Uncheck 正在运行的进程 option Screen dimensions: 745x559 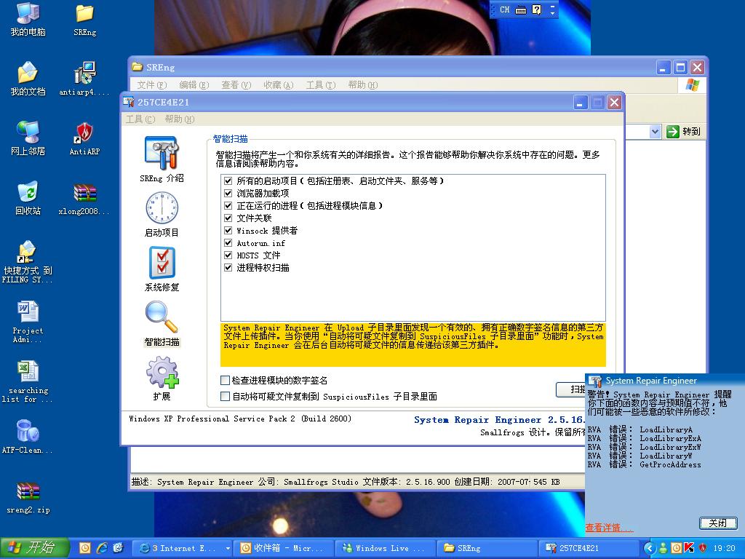228,206
